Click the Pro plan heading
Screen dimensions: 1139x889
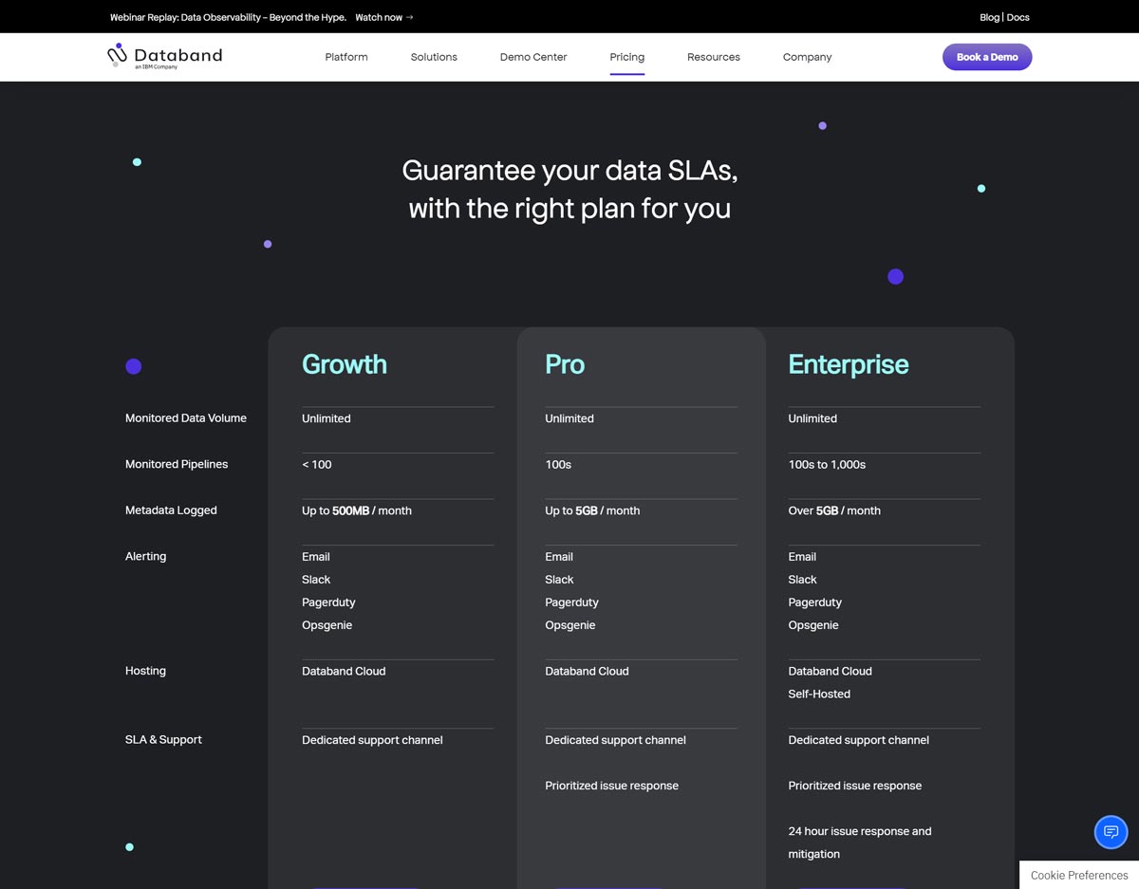[565, 364]
